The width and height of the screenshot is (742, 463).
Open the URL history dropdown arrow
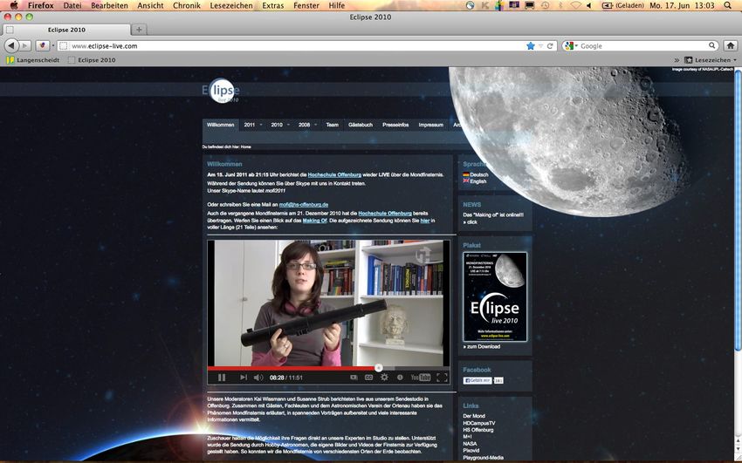pyautogui.click(x=541, y=46)
